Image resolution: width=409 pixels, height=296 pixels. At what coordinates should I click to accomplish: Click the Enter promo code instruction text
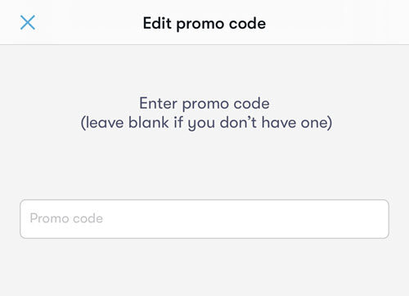tap(204, 104)
